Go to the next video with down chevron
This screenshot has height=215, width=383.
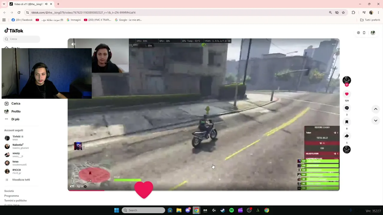pos(376,120)
